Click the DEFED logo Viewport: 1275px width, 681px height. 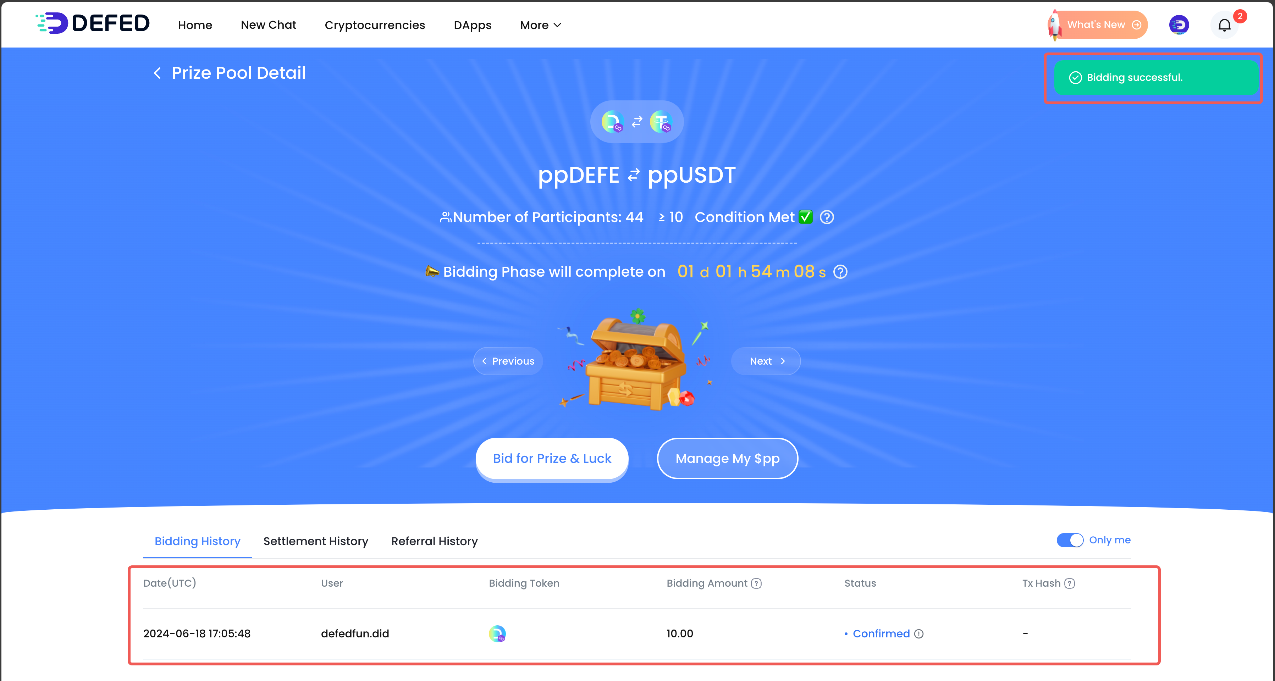(x=93, y=23)
